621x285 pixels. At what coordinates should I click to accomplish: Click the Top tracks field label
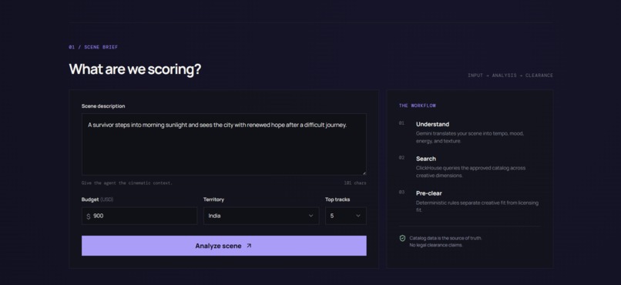337,199
